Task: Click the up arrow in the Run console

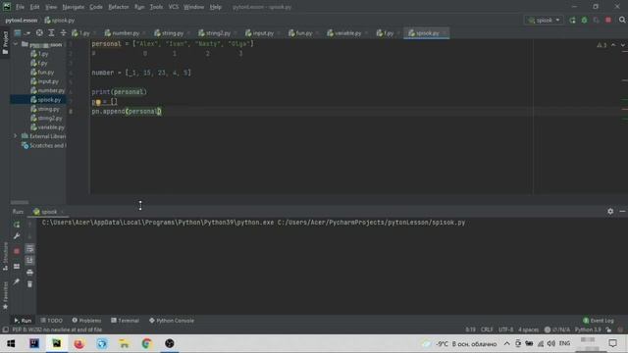Action: tap(29, 225)
